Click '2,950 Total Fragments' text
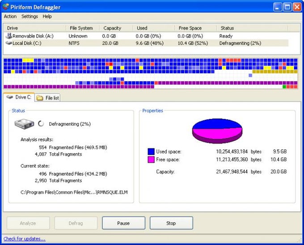 58,181
